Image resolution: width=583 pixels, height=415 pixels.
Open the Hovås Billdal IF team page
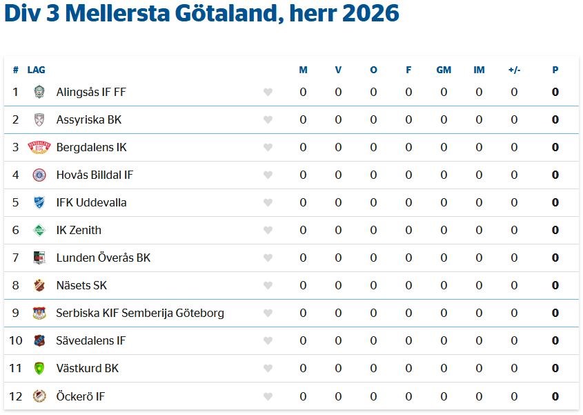coord(95,175)
